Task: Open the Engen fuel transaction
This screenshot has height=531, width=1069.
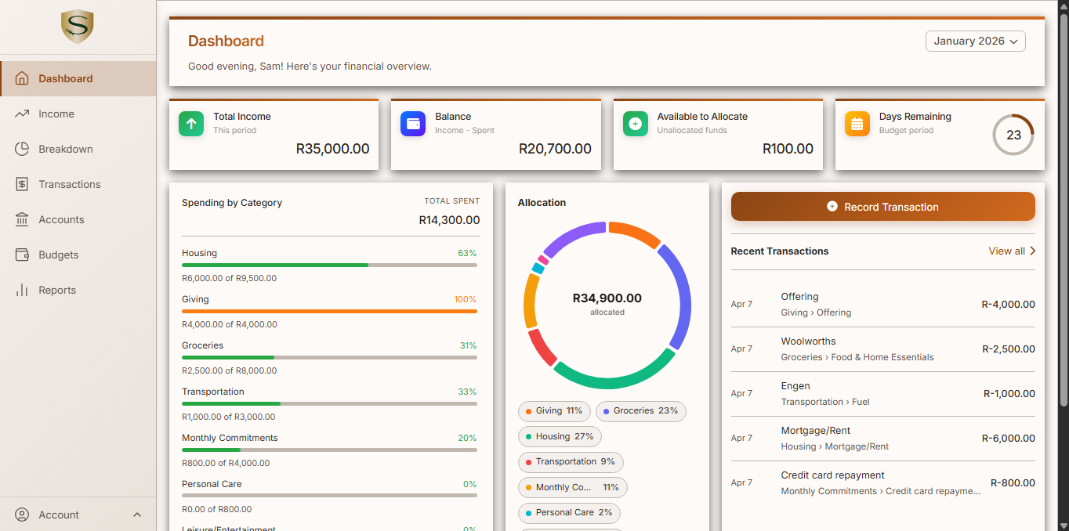Action: pyautogui.click(x=882, y=394)
